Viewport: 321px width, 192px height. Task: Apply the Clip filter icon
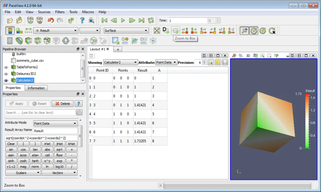click(x=29, y=41)
